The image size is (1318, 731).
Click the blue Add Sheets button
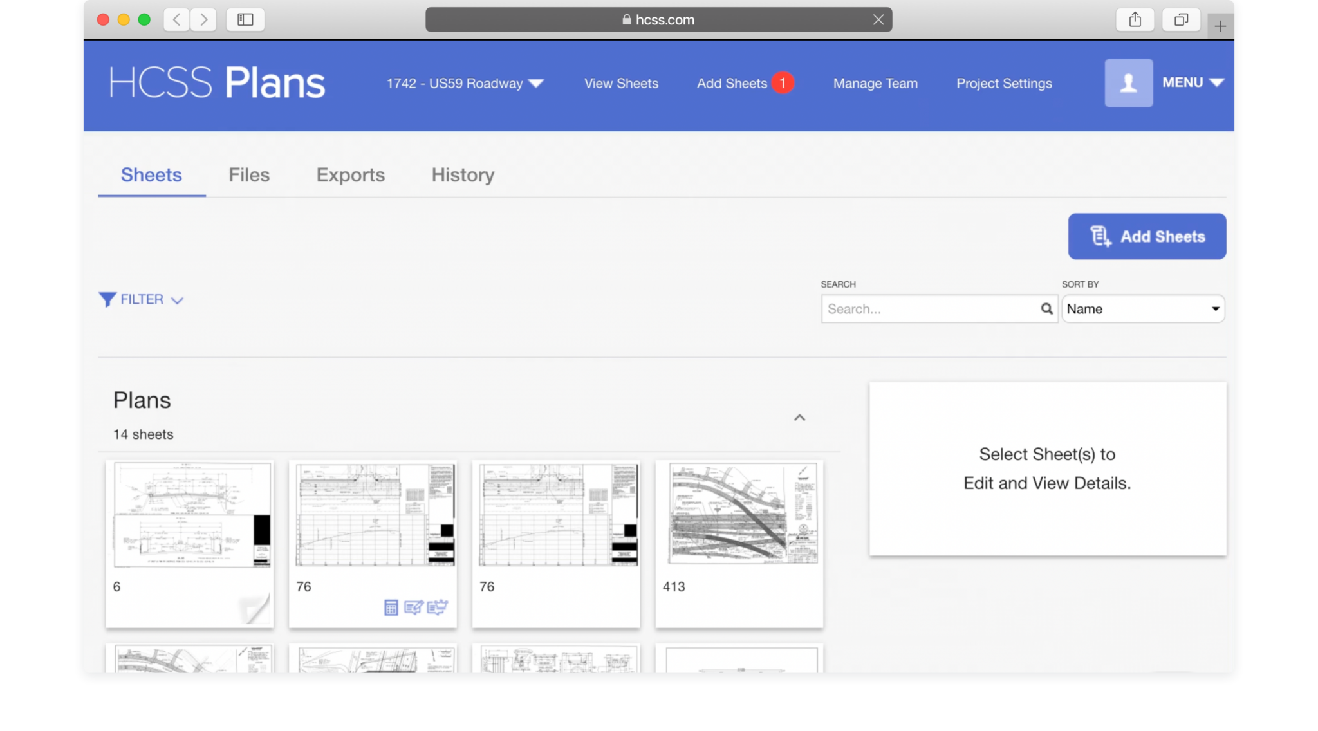pos(1146,236)
